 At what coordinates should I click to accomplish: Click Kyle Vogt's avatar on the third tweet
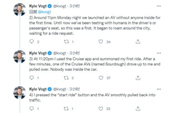pos(20,93)
